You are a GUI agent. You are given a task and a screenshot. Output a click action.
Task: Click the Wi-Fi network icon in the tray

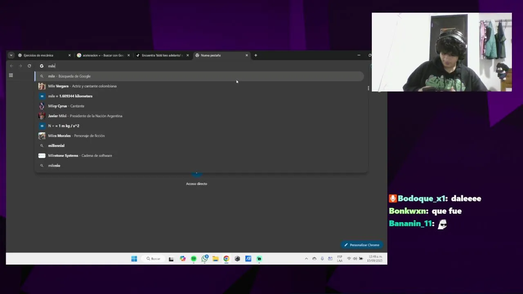[349, 258]
